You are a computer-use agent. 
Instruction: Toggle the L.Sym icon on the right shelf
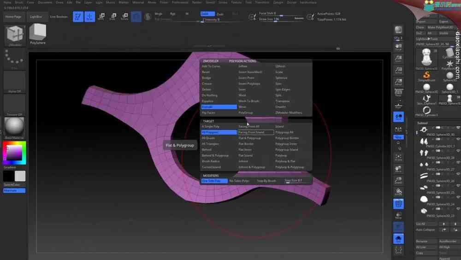point(398,129)
